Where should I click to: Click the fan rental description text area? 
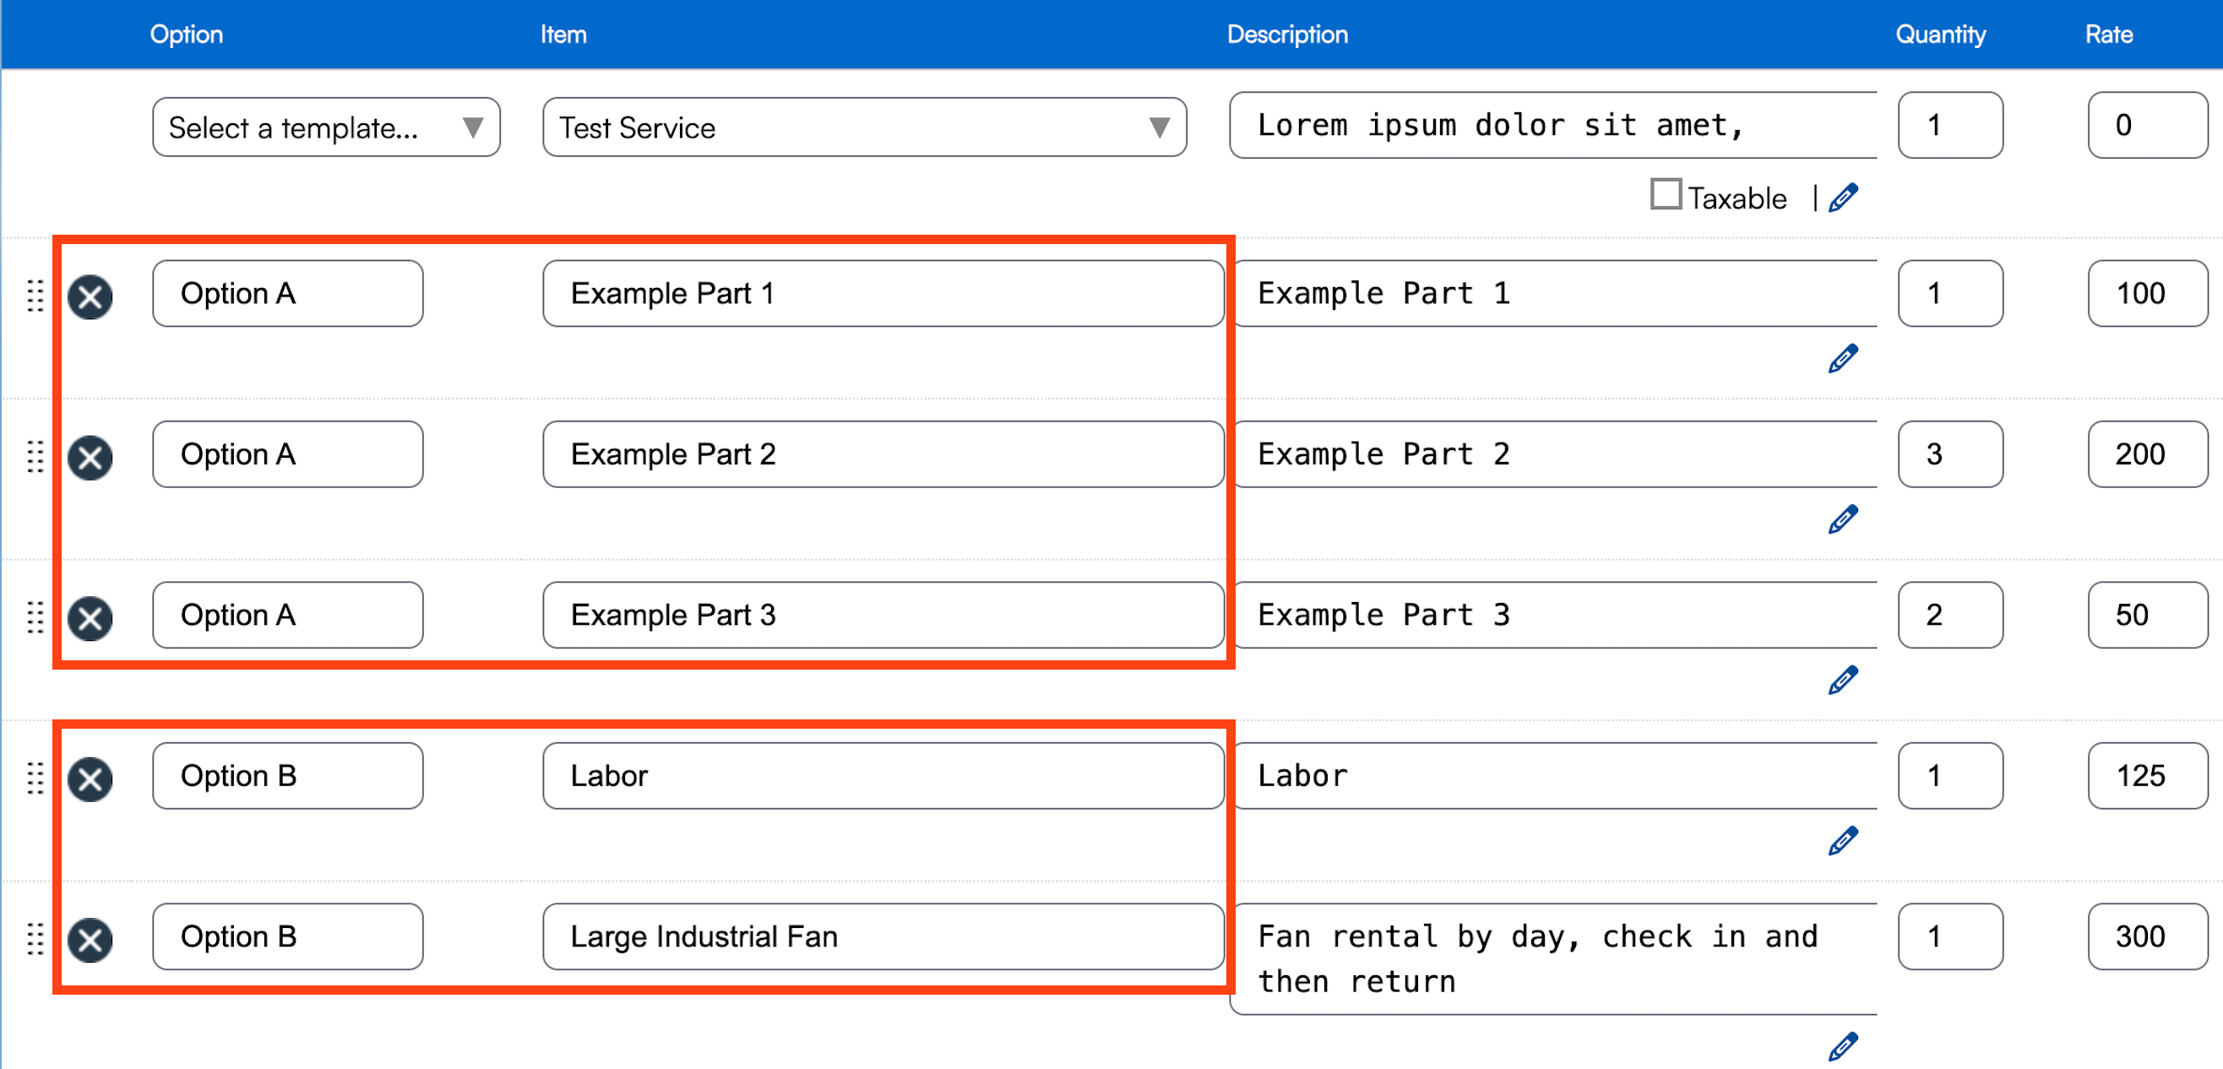pos(1553,958)
